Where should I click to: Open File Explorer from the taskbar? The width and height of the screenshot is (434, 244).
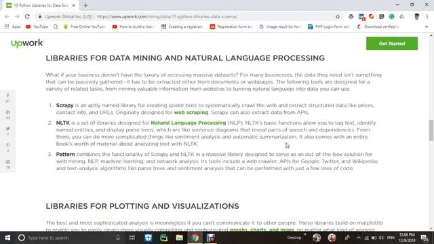pos(179,238)
